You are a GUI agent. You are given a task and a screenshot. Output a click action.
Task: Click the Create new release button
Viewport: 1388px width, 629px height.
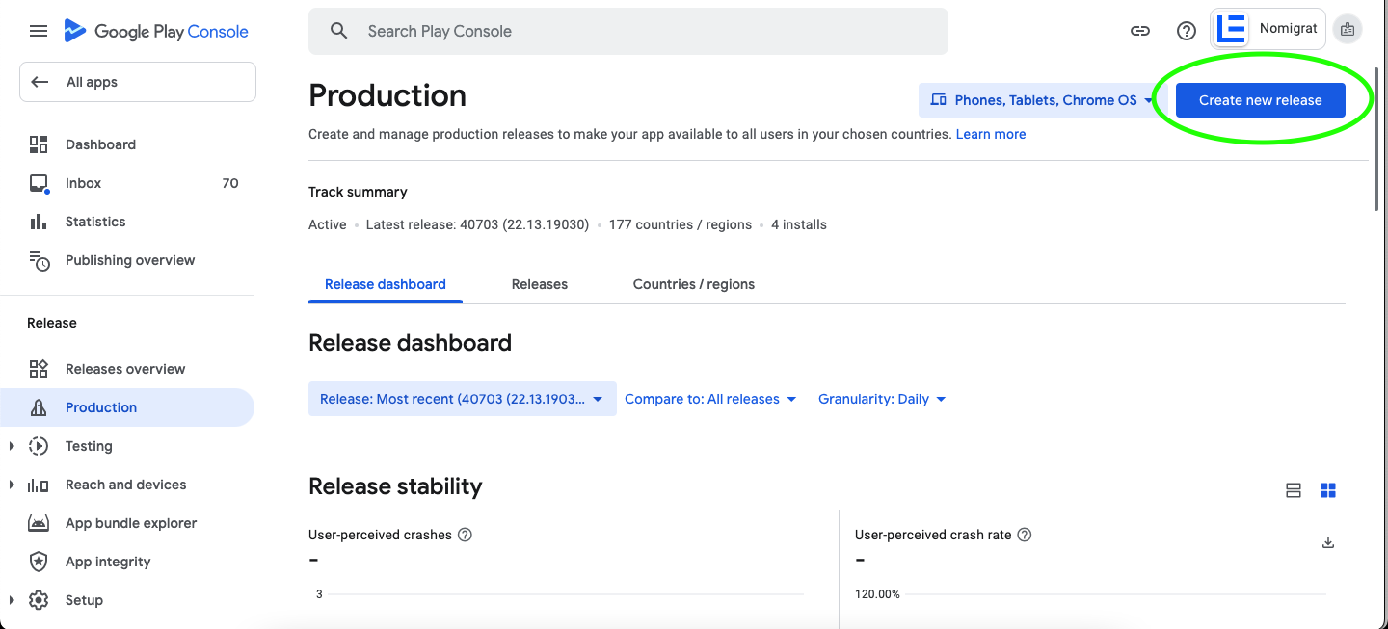(1261, 100)
